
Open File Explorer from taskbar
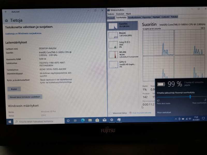90,120
